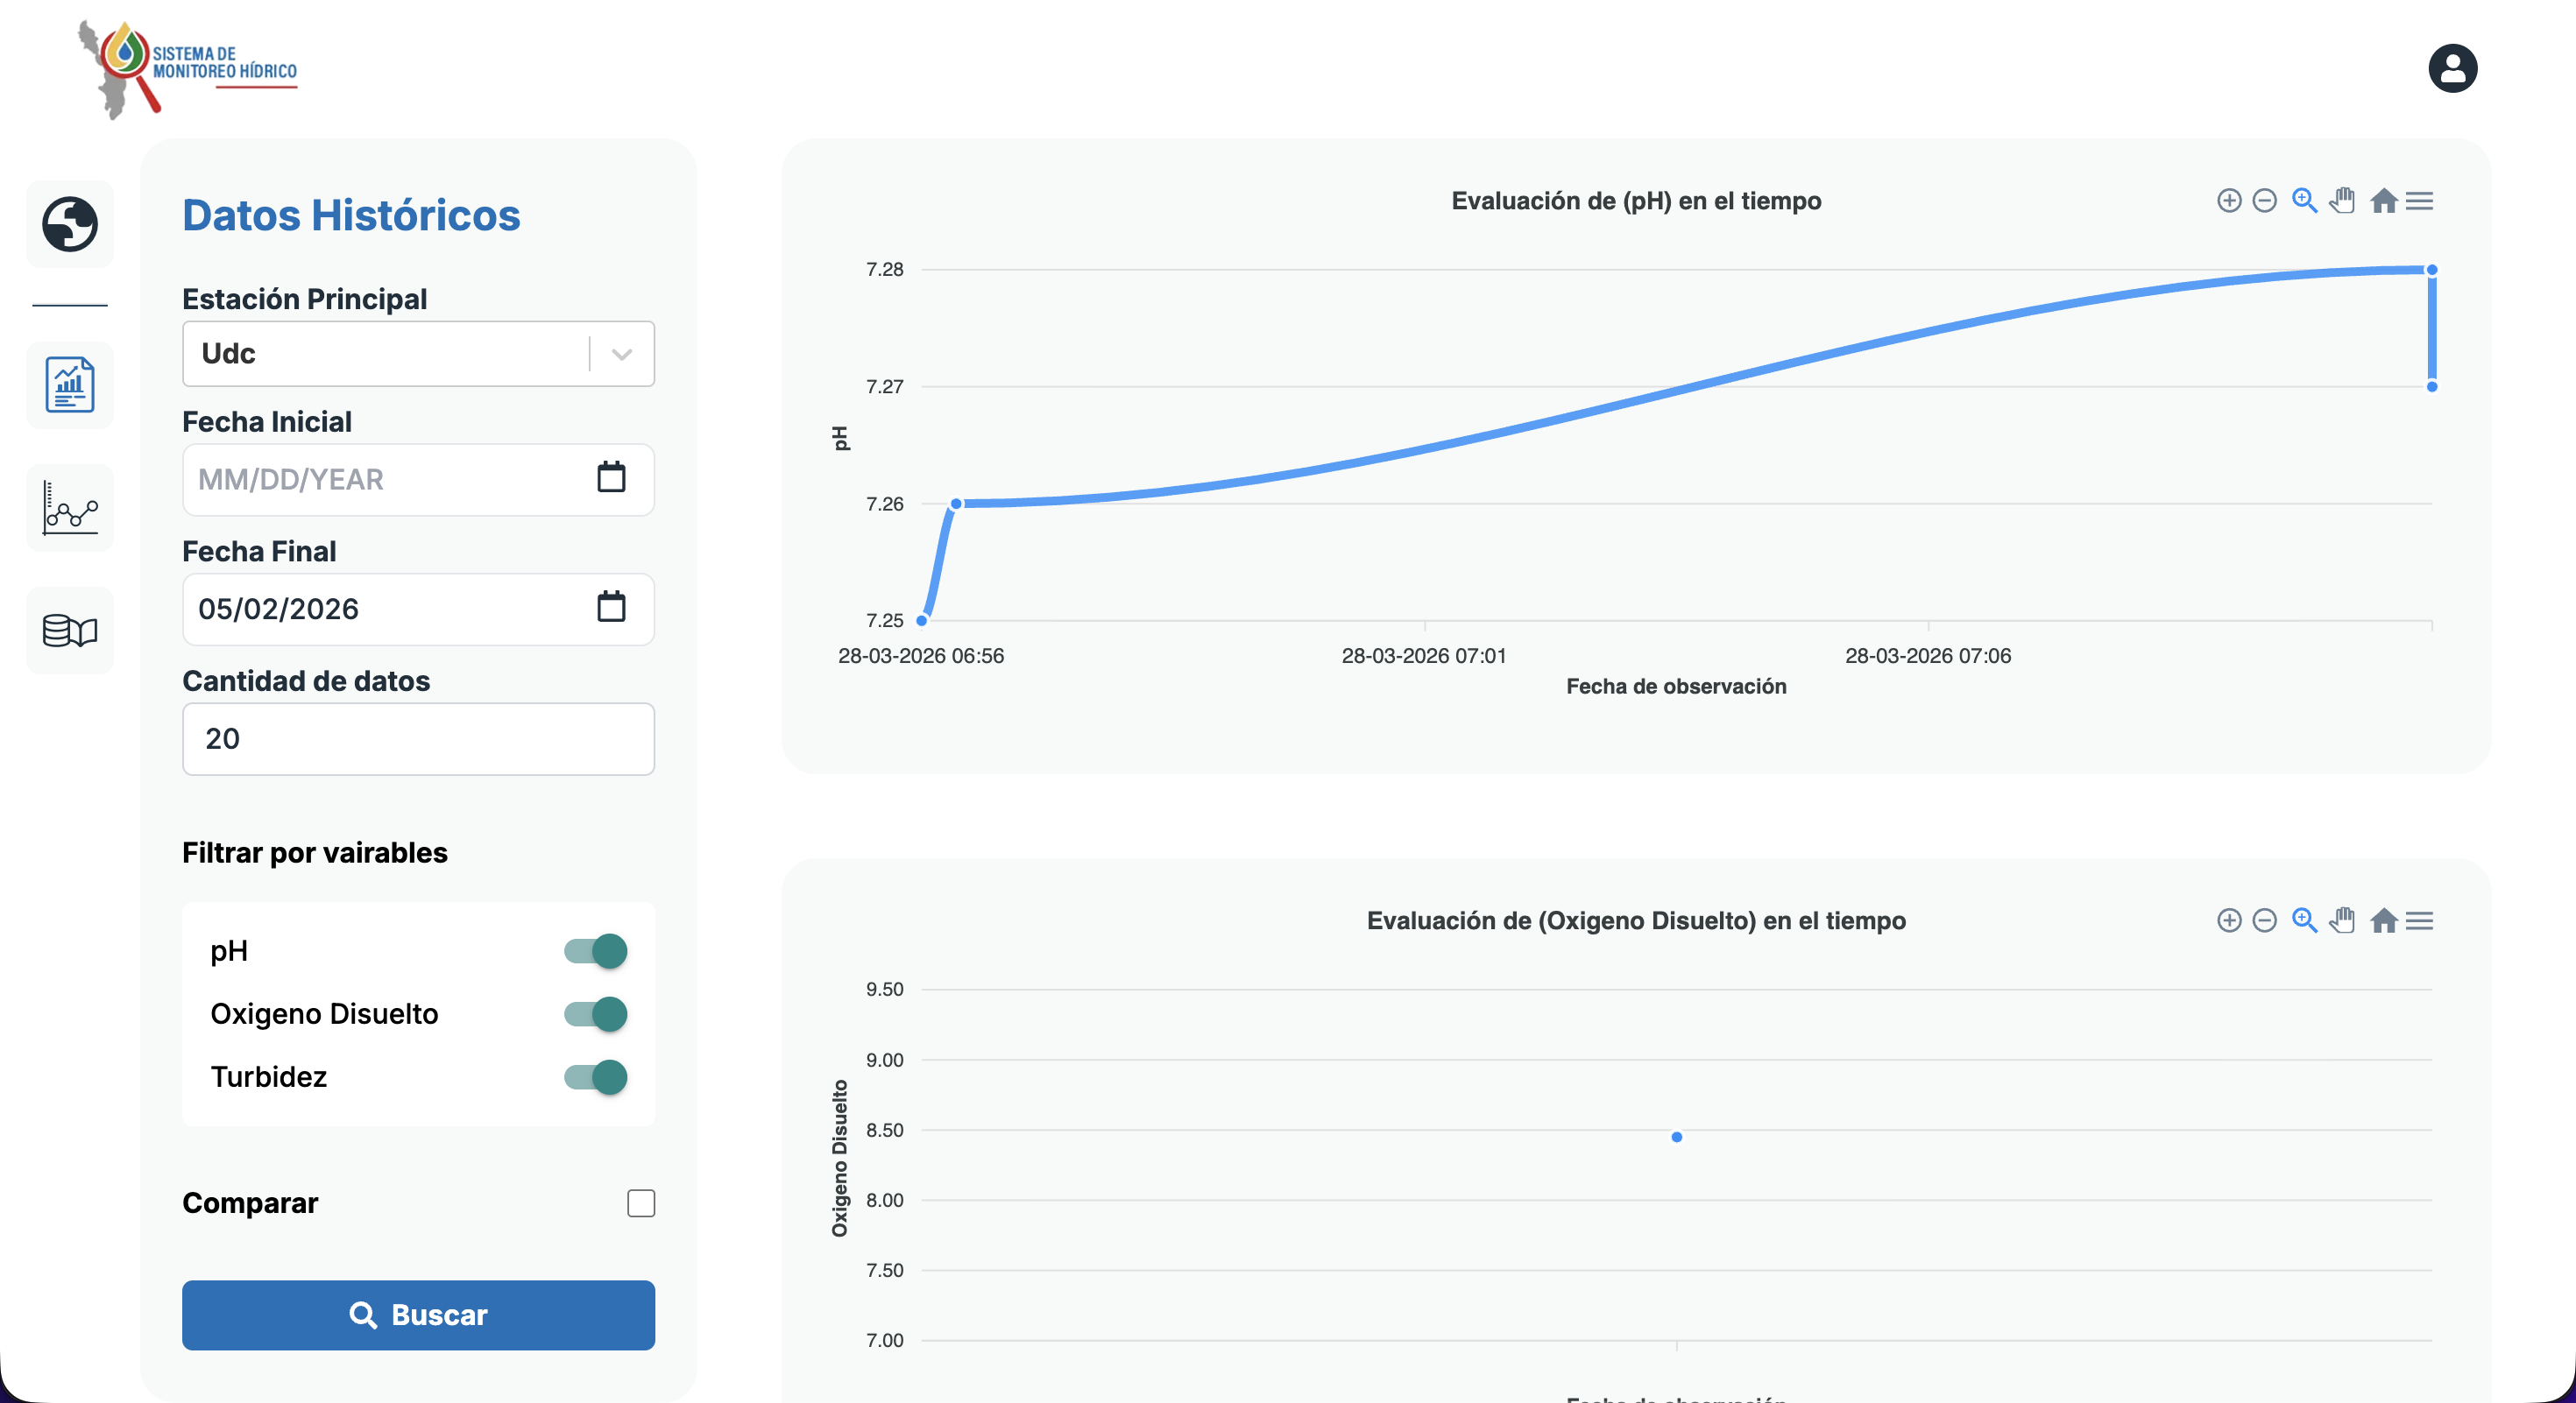Activate pan hand tool on Oxigeno chart
The height and width of the screenshot is (1403, 2576).
[2342, 920]
